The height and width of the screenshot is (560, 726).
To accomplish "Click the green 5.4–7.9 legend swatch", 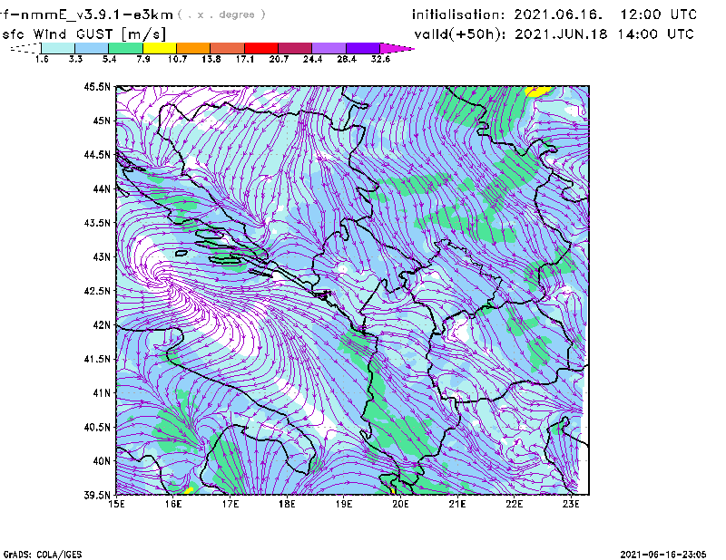I will click(125, 48).
